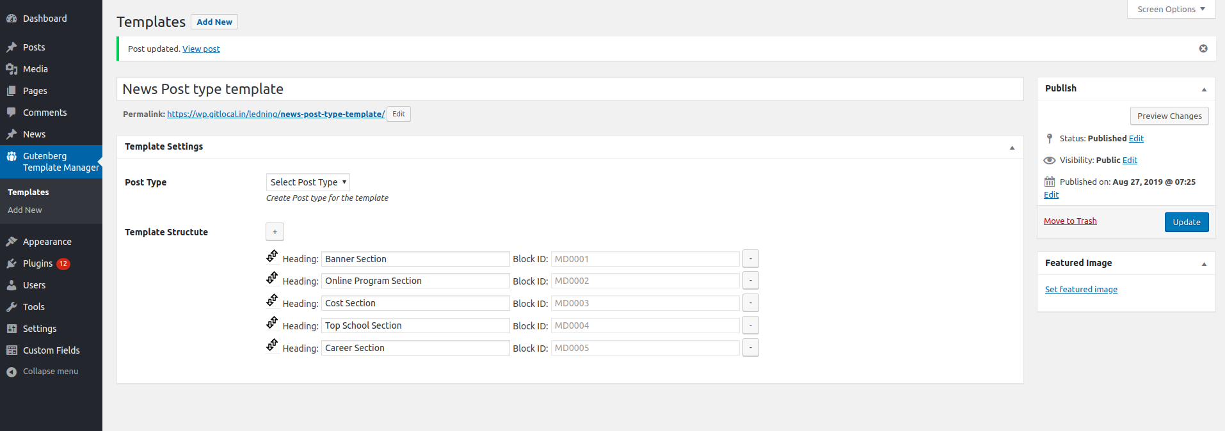Click the Dashboard sidebar icon
The width and height of the screenshot is (1225, 431).
[x=12, y=19]
